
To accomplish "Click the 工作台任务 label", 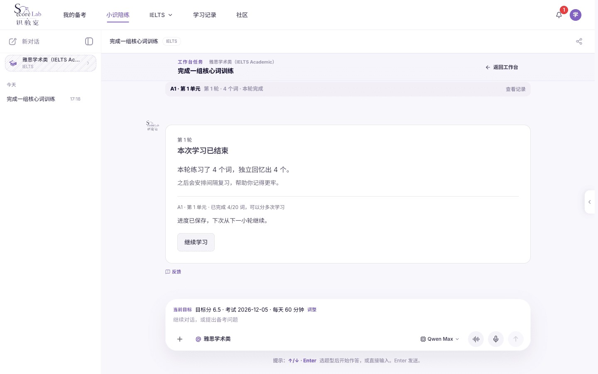I will point(190,62).
